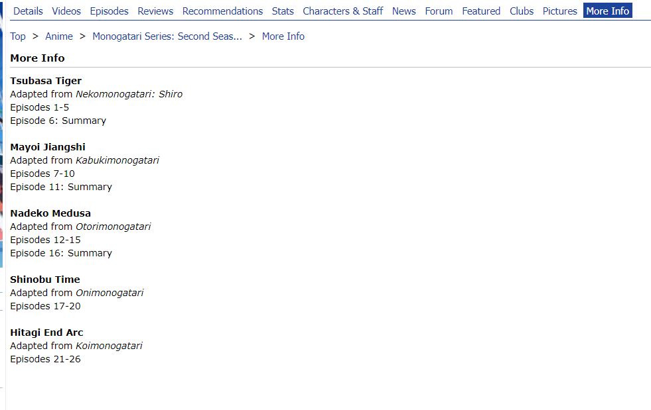Click the Anime breadcrumb link
651x410 pixels.
click(x=59, y=36)
